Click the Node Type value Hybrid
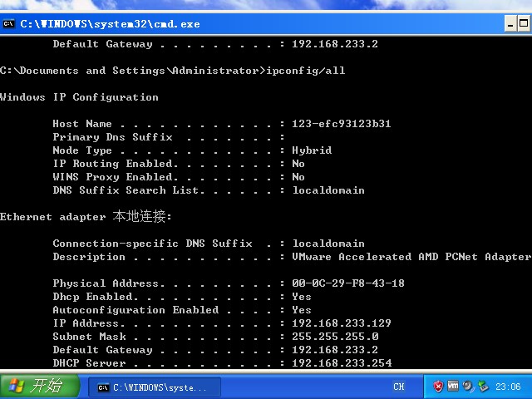Image resolution: width=532 pixels, height=399 pixels. click(312, 150)
